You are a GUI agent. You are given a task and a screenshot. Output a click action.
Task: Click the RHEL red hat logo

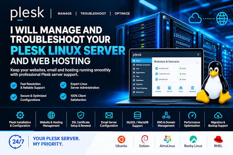coord(218,139)
